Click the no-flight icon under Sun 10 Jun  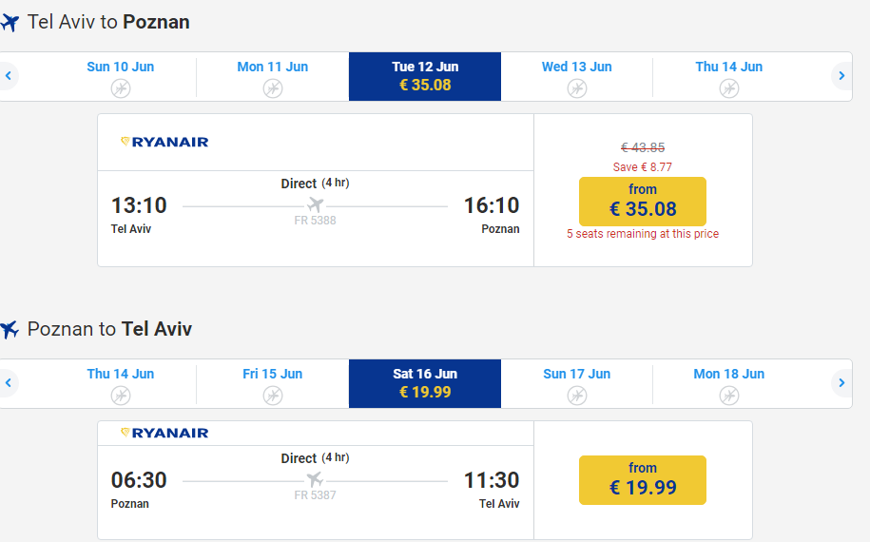[x=121, y=88]
